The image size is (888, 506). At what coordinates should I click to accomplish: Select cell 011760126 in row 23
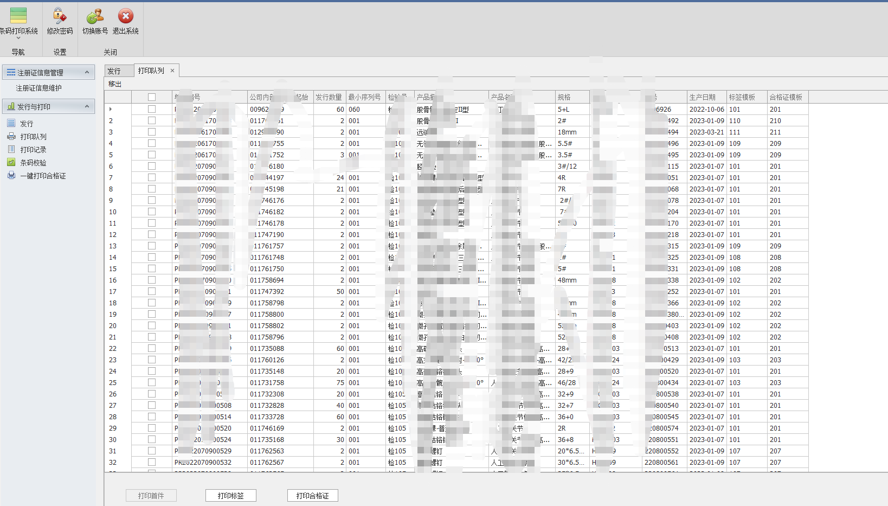pos(281,360)
